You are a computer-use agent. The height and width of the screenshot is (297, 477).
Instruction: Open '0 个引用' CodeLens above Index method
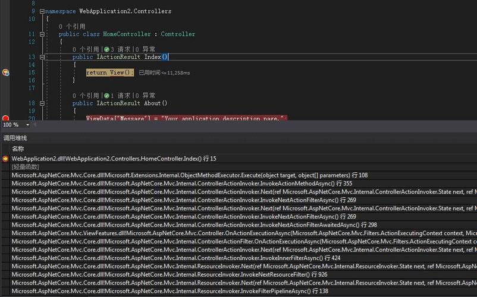pos(86,49)
